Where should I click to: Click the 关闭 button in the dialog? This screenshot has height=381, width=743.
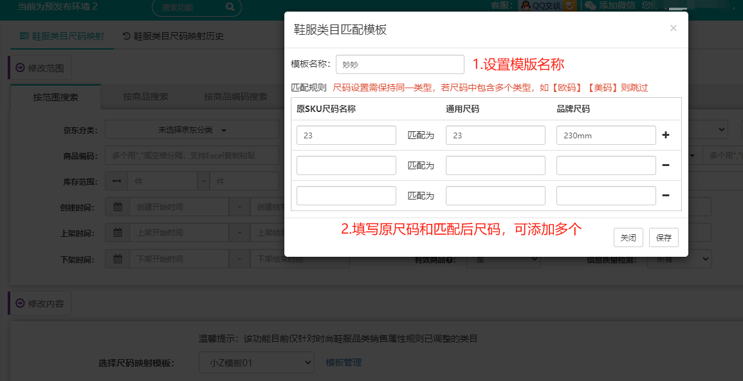click(x=628, y=237)
